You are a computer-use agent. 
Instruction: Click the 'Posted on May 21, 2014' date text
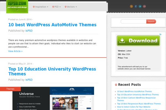(x=21, y=64)
